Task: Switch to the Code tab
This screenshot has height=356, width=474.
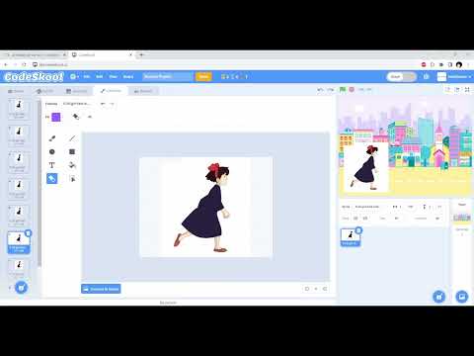Action: pos(16,91)
